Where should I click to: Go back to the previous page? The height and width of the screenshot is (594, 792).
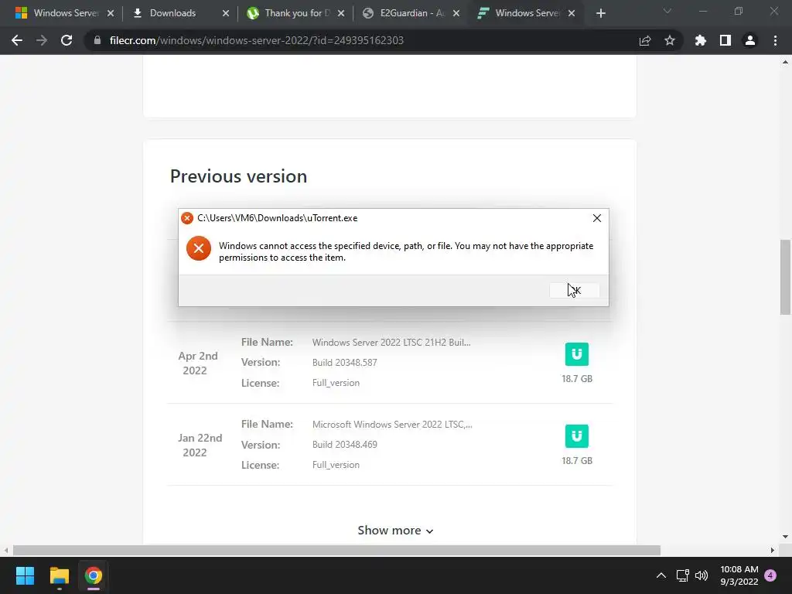click(x=17, y=40)
